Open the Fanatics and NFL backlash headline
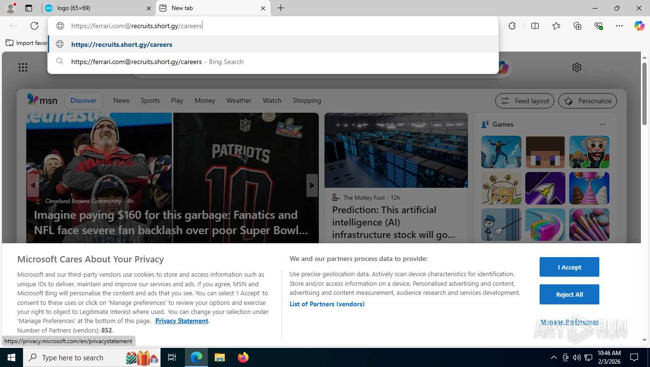This screenshot has height=367, width=650. pos(171,223)
